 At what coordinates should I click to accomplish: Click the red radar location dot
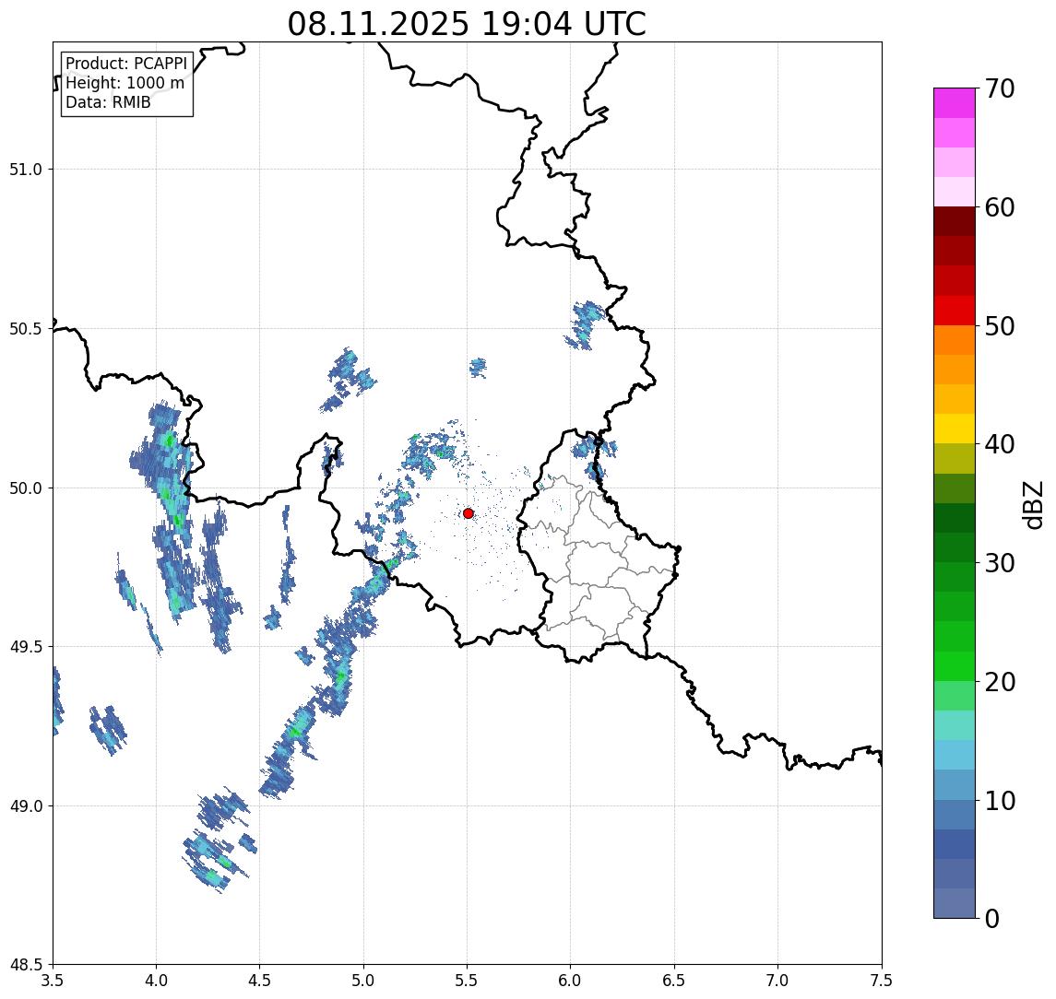(x=469, y=513)
